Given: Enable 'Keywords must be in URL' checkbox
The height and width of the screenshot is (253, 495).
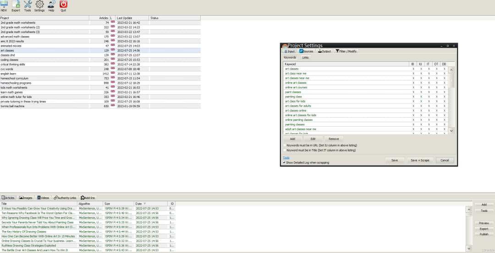Looking at the screenshot, I should (x=284, y=145).
